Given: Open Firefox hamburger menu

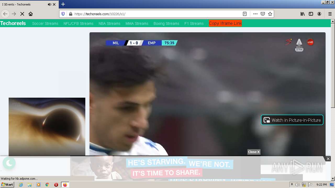Looking at the screenshot, I should 330,14.
